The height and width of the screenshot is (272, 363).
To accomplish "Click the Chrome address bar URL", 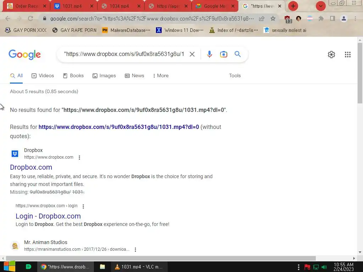I will [x=152, y=18].
